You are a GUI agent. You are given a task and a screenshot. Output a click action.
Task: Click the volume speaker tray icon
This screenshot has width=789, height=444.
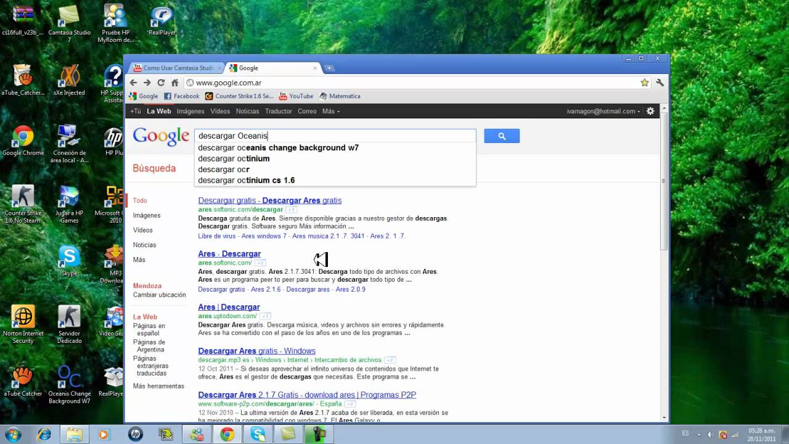[x=711, y=434]
